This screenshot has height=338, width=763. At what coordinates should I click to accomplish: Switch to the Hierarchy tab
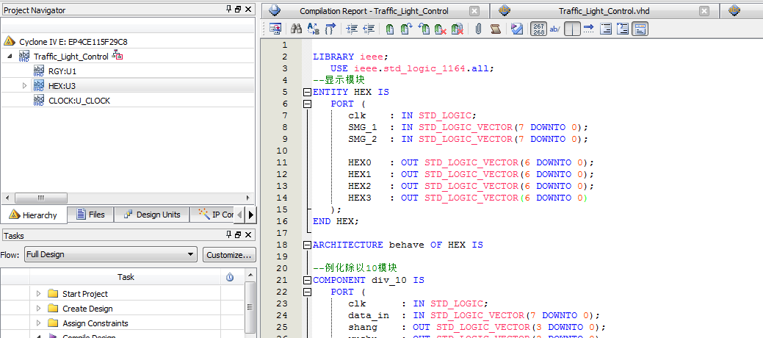[x=34, y=215]
